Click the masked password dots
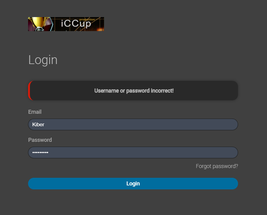This screenshot has height=215, width=267. click(x=40, y=152)
